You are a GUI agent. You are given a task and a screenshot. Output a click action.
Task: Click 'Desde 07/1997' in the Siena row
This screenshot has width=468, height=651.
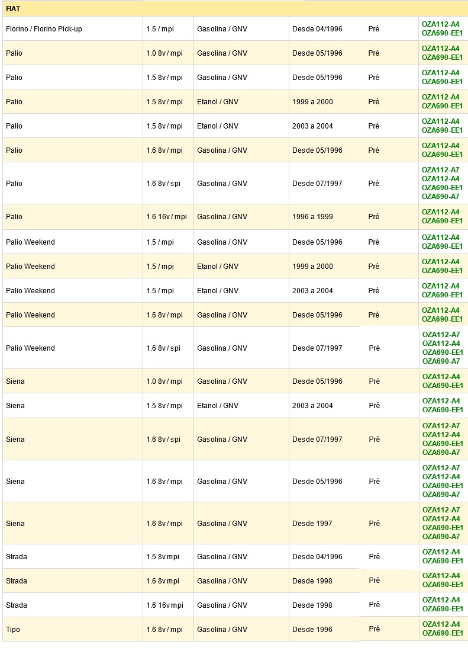tap(317, 440)
